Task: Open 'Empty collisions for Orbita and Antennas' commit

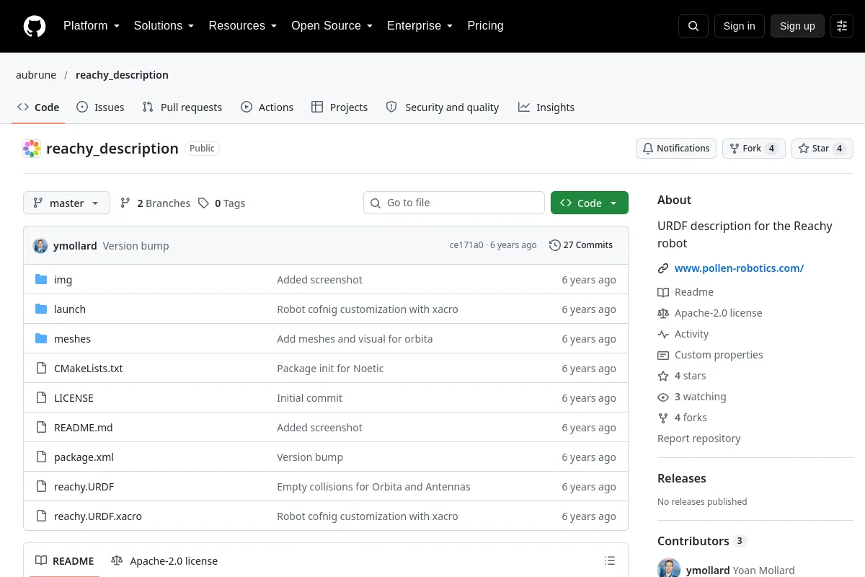Action: tap(373, 487)
